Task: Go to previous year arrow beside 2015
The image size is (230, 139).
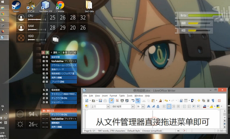Action: [x=52, y=53]
